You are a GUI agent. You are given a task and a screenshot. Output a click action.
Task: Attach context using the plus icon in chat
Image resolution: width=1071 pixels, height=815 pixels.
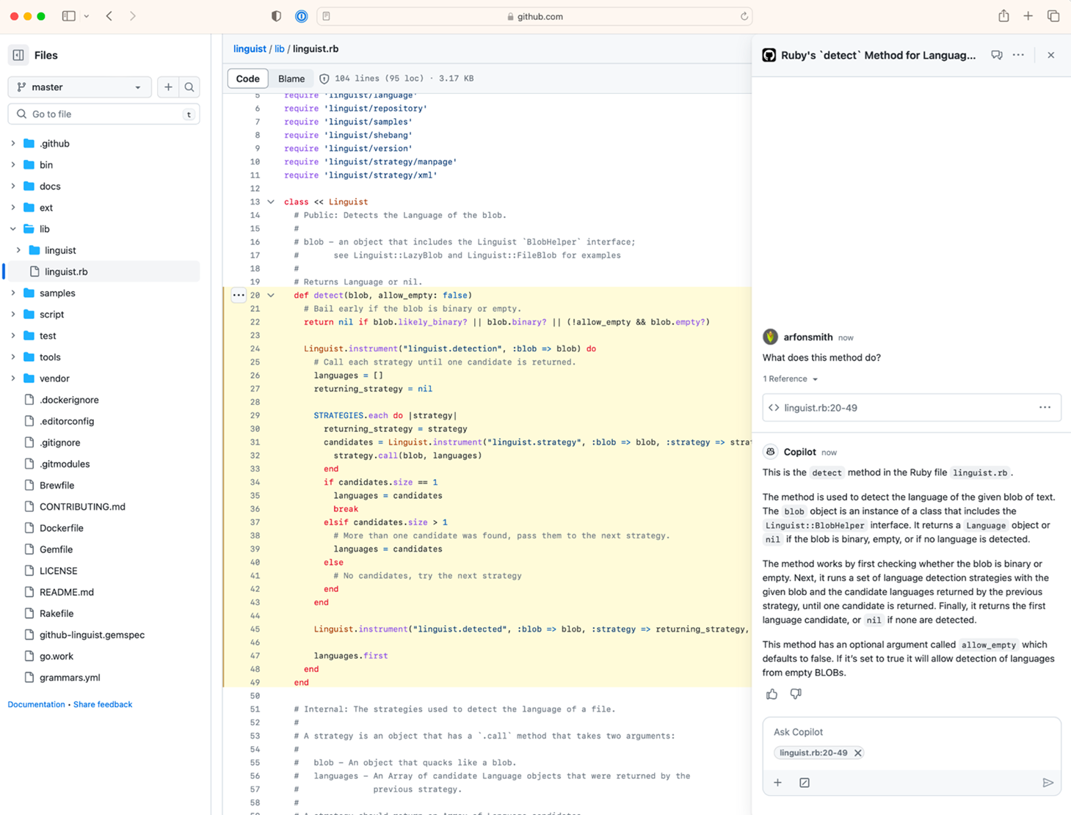coord(778,783)
